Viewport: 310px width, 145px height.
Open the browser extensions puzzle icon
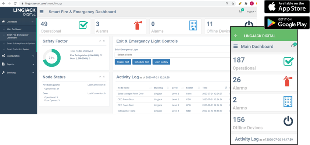246,4
